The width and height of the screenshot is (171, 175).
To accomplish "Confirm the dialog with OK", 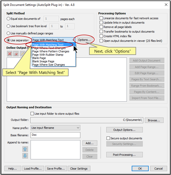I will 140,169.
